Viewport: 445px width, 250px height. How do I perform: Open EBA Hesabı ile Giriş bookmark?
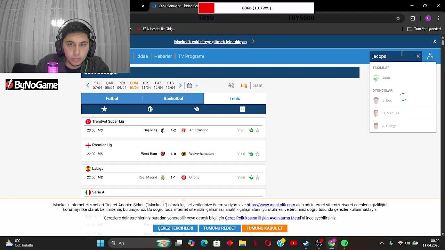coord(156,29)
